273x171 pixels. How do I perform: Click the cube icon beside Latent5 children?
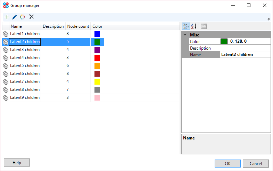coord(6,66)
